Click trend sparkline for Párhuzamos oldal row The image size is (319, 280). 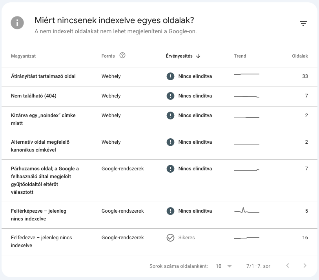click(x=246, y=170)
